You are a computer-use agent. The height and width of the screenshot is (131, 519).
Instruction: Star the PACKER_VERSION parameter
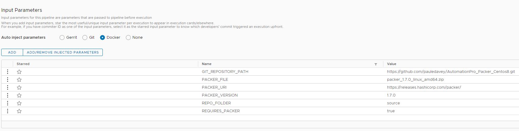19,95
